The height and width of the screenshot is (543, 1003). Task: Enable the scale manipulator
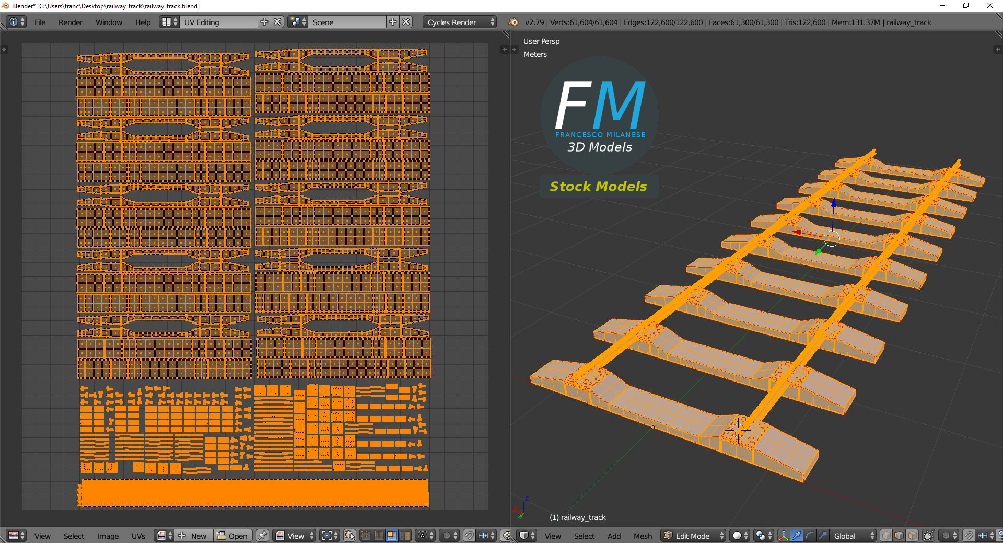(822, 536)
